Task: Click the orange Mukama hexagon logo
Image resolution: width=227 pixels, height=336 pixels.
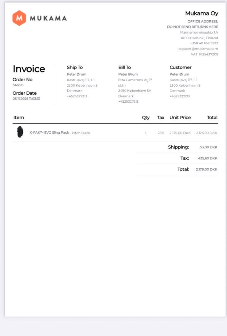Action: [x=19, y=18]
